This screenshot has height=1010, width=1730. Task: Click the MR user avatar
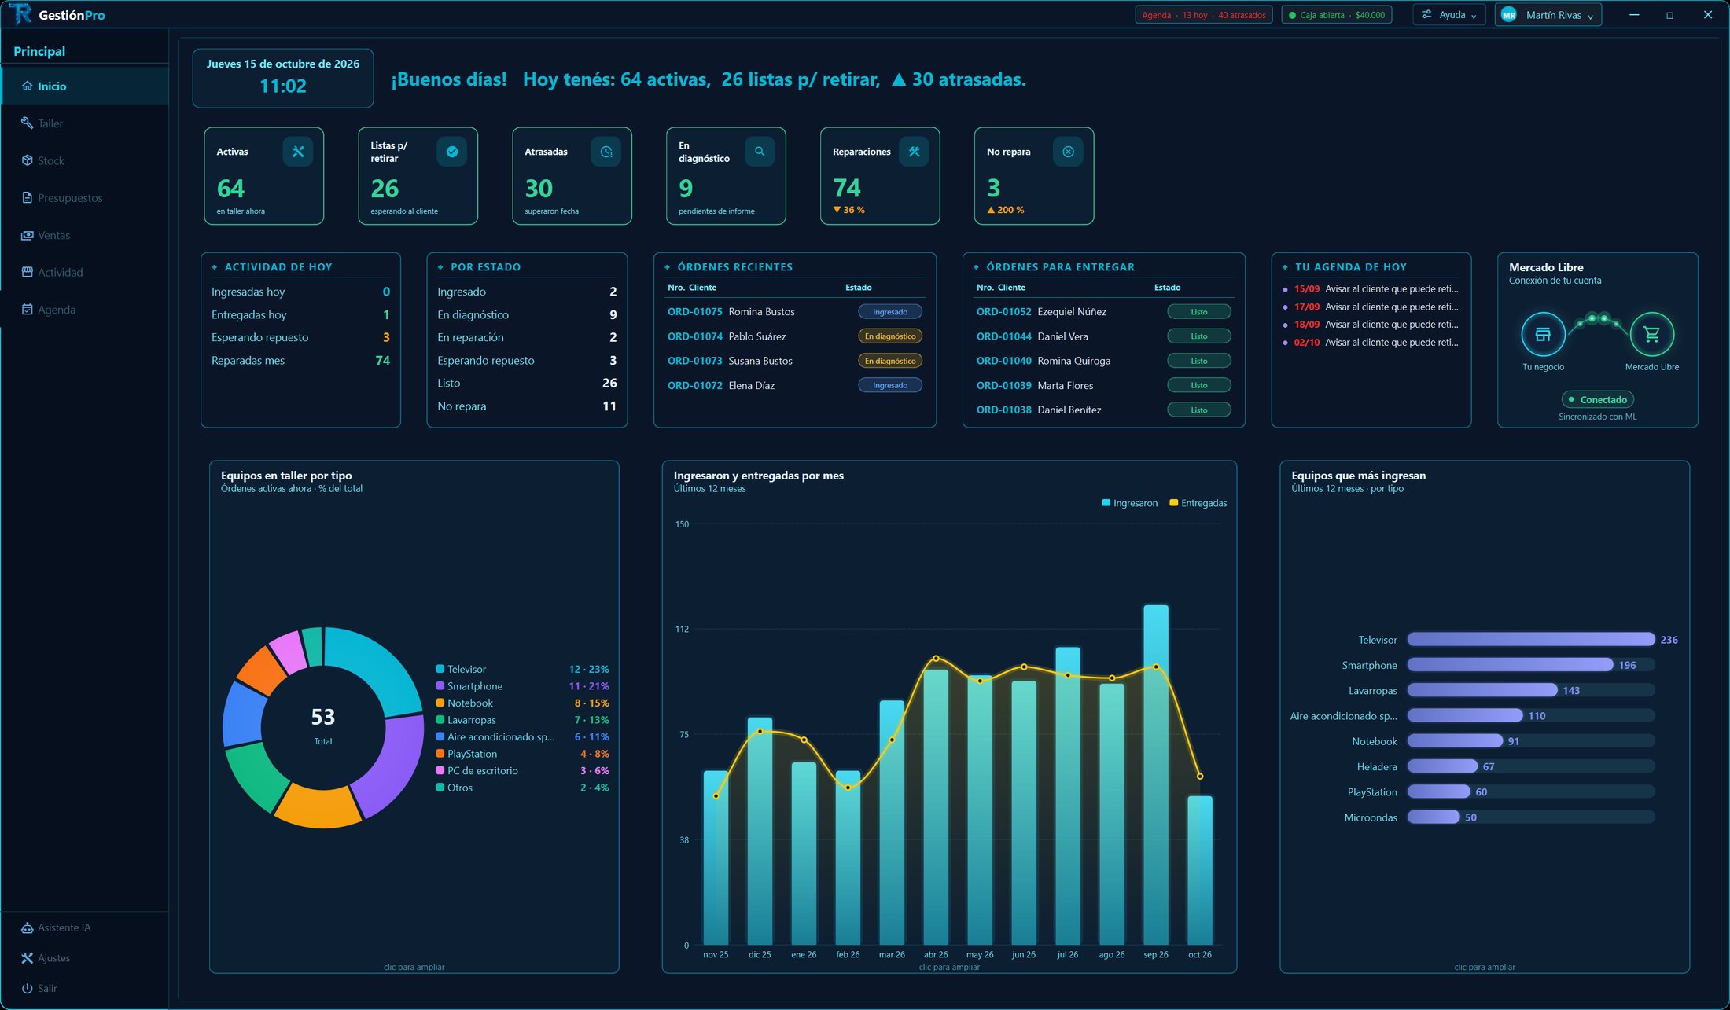pos(1509,15)
